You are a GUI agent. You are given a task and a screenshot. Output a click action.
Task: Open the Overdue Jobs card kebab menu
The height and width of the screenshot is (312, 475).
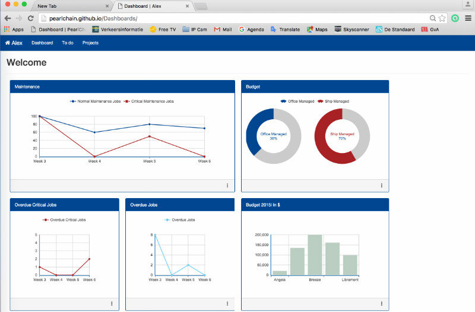tap(227, 304)
